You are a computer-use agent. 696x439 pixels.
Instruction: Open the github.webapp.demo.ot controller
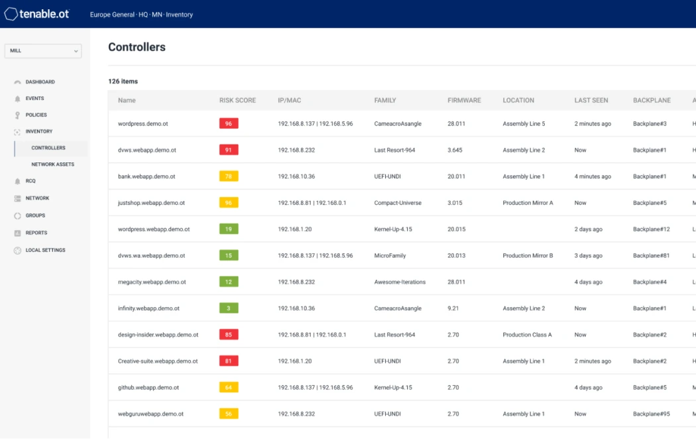point(148,387)
